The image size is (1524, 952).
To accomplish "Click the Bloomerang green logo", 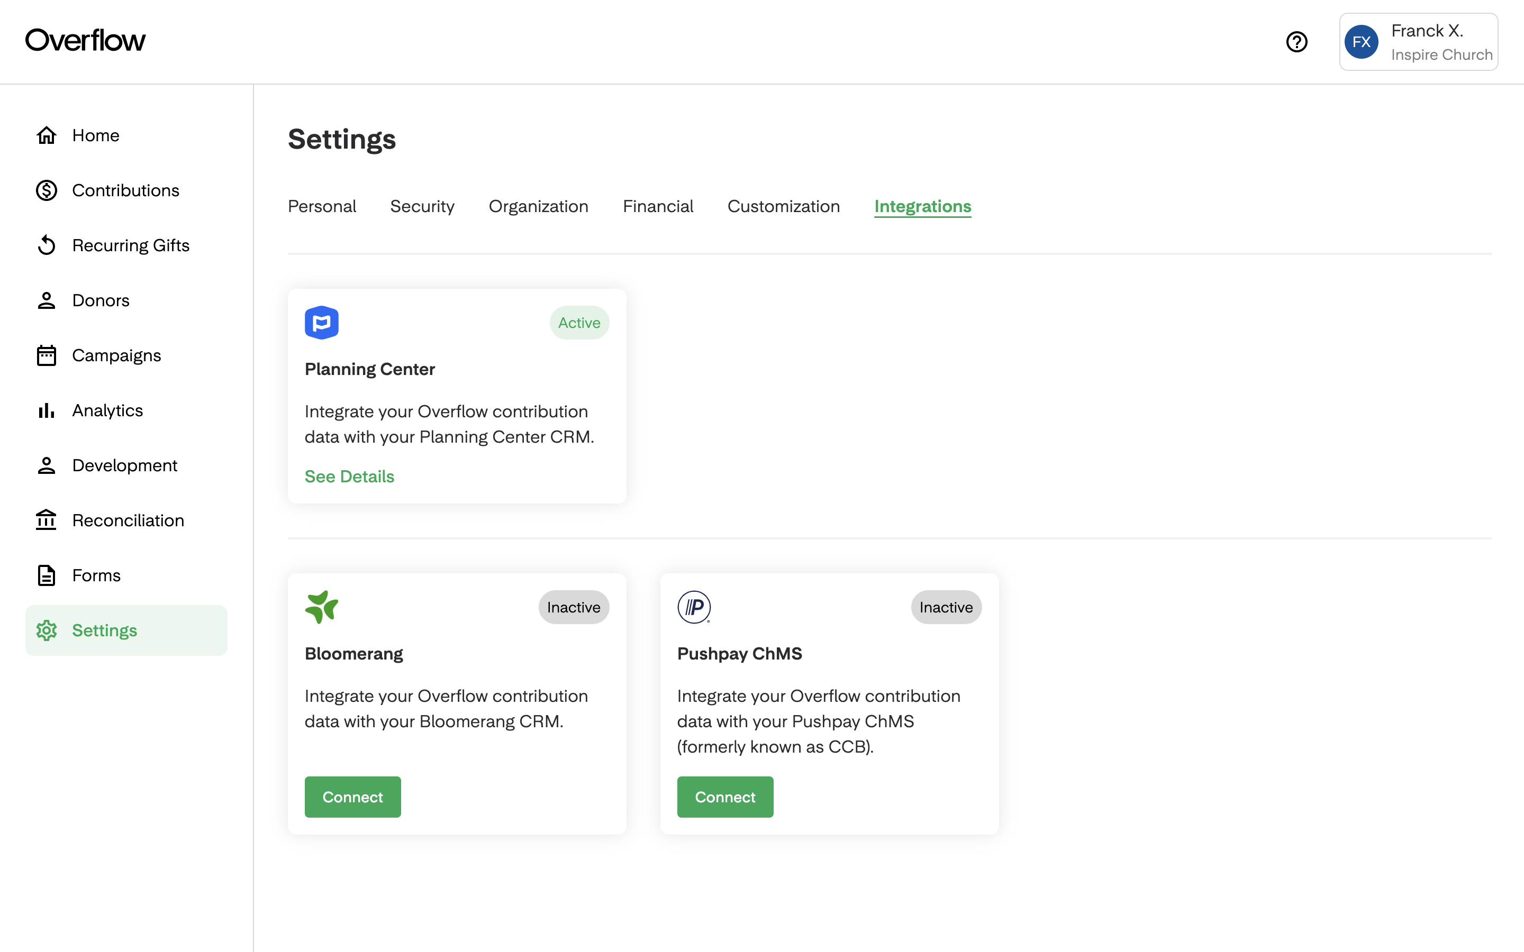I will click(322, 607).
